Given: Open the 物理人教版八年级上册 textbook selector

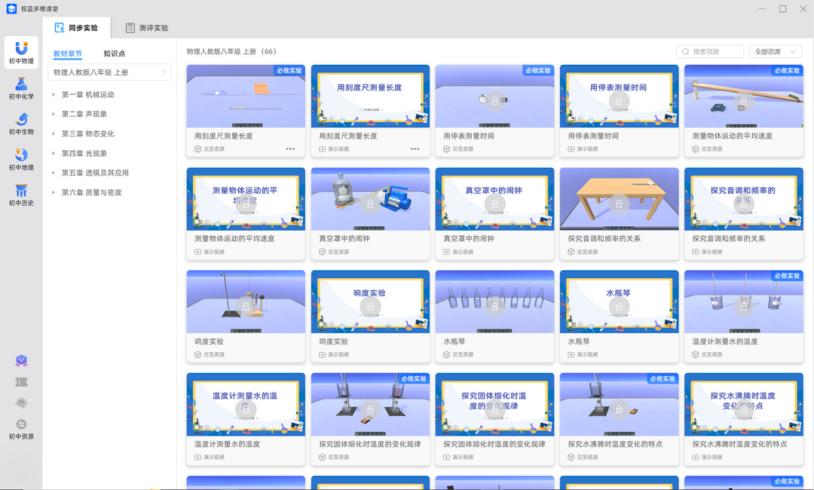Looking at the screenshot, I should click(x=109, y=72).
